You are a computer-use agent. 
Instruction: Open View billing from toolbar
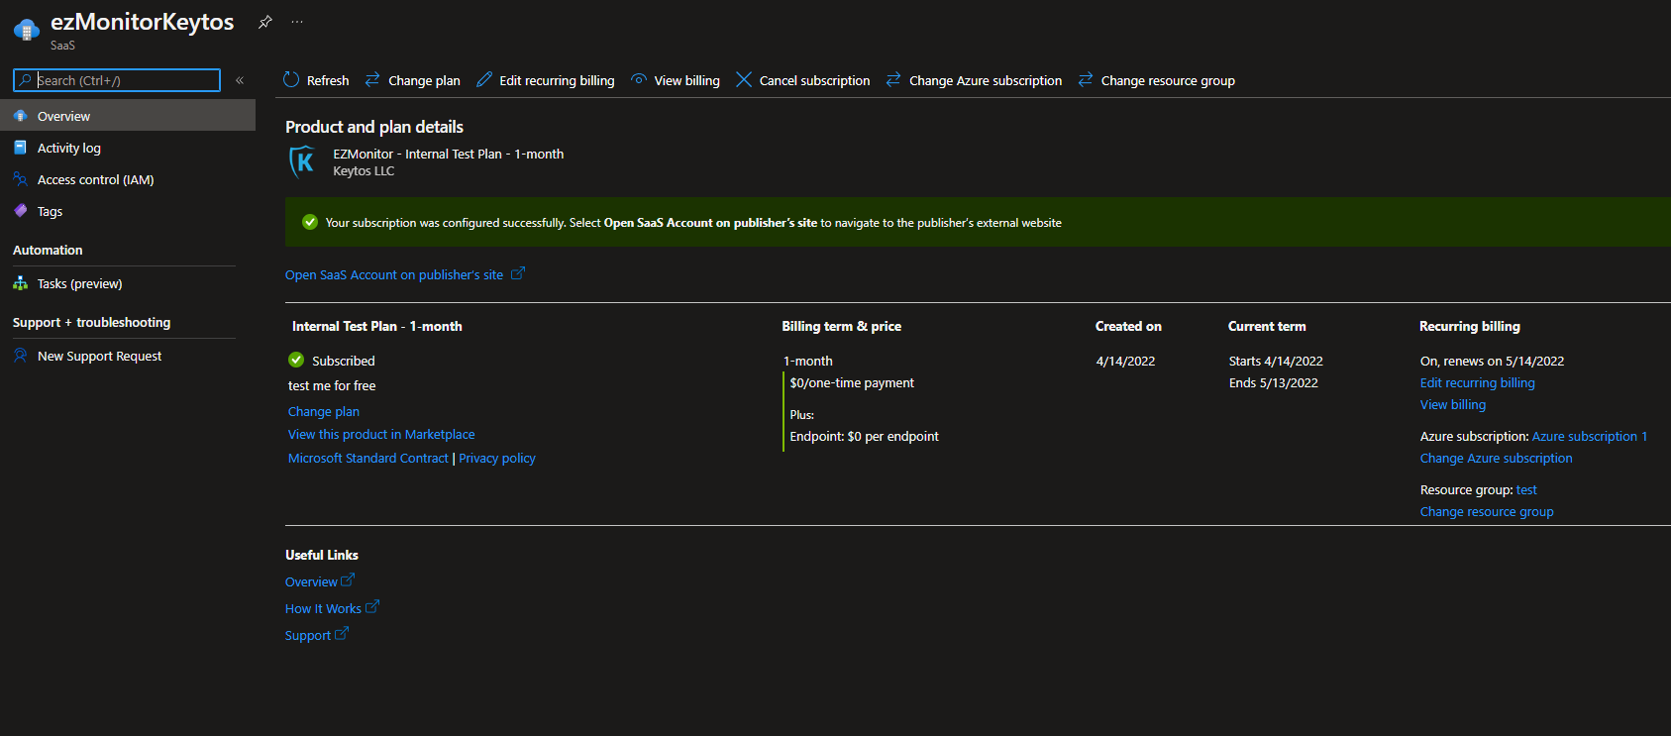click(x=686, y=80)
